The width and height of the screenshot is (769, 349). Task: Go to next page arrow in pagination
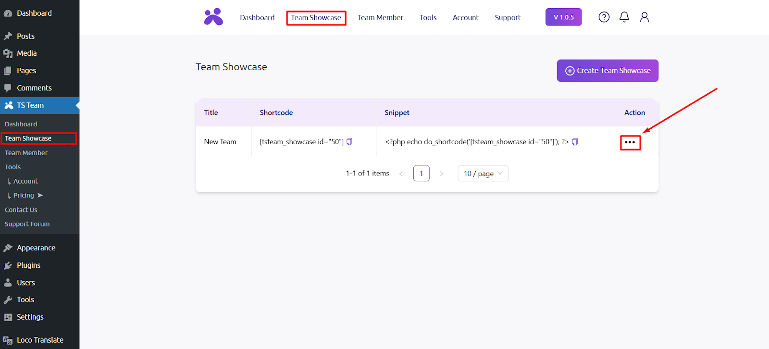[441, 174]
